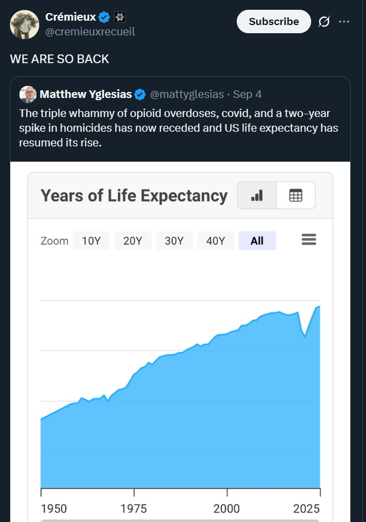Viewport: 366px width, 522px height.
Task: Choose the 40Y zoom option
Action: [x=216, y=241]
